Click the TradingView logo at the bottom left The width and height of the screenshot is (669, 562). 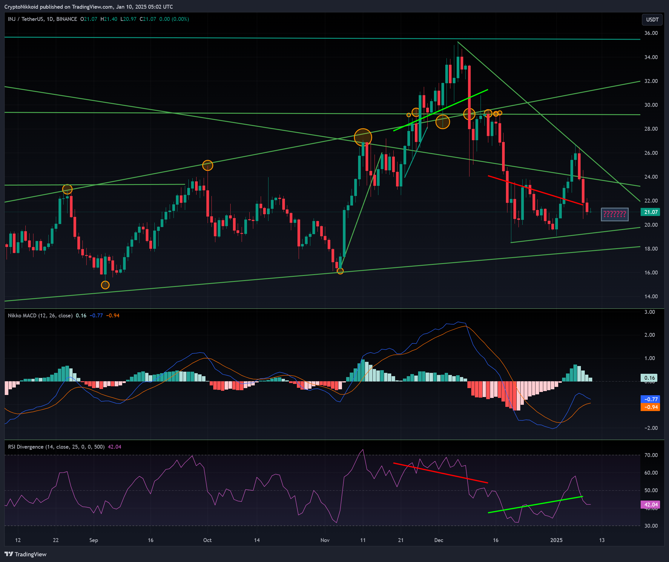pos(25,554)
